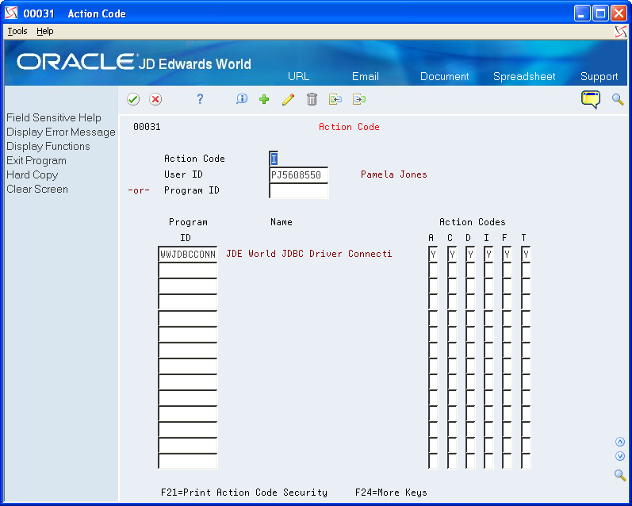Select Clear Screen in sidebar
Viewport: 632px width, 506px height.
pyautogui.click(x=37, y=189)
